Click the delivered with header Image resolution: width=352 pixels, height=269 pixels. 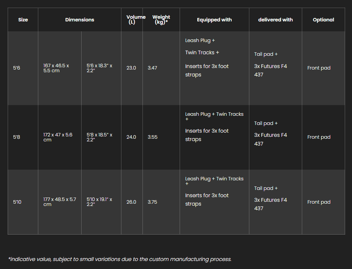(x=275, y=20)
